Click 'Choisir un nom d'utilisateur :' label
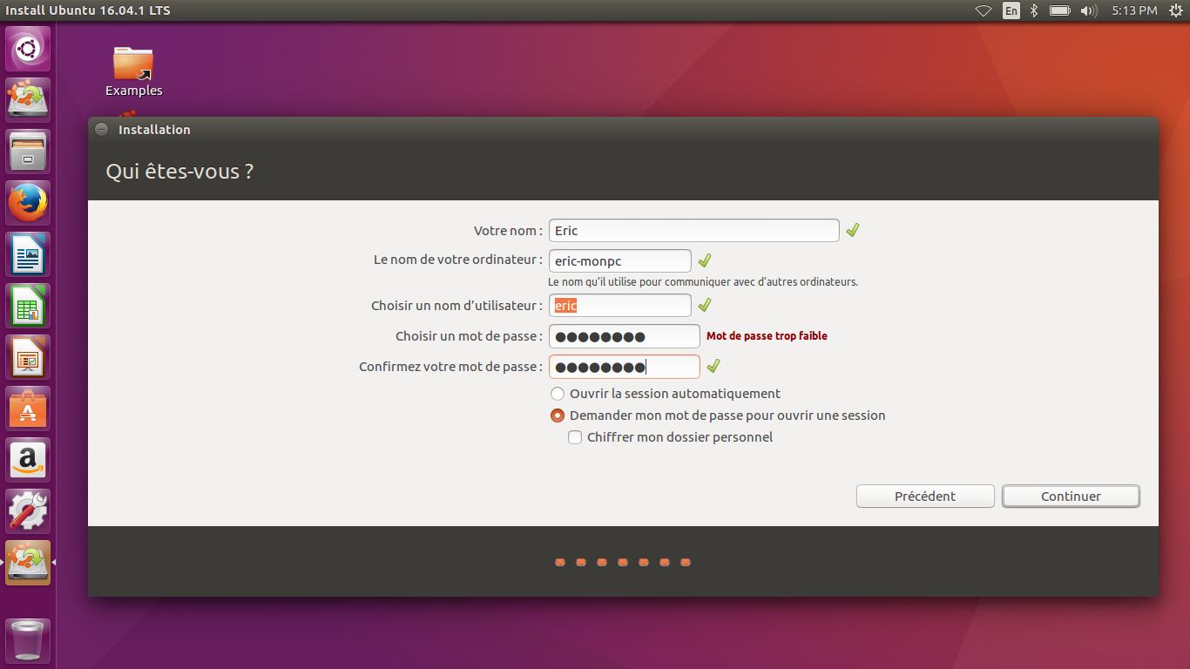Image resolution: width=1190 pixels, height=669 pixels. point(456,306)
